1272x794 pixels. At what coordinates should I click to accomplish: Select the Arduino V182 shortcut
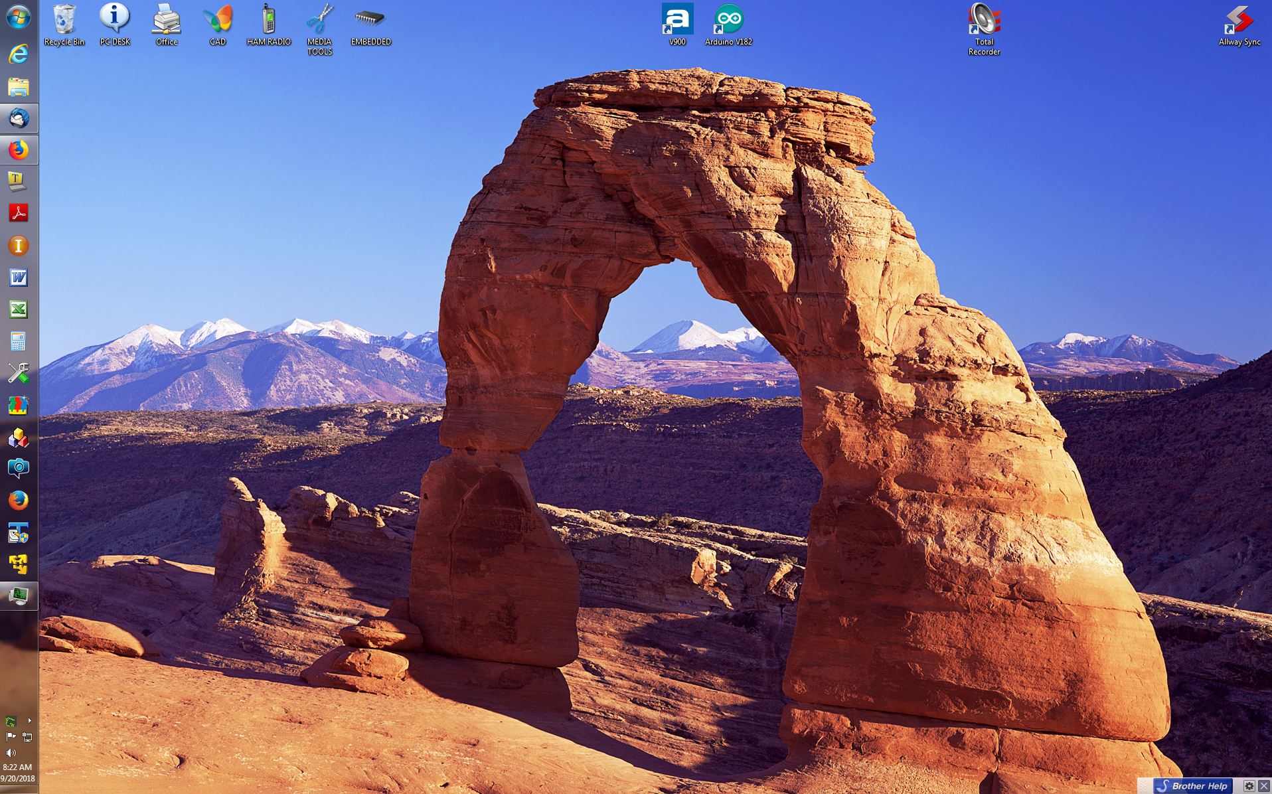click(x=728, y=25)
